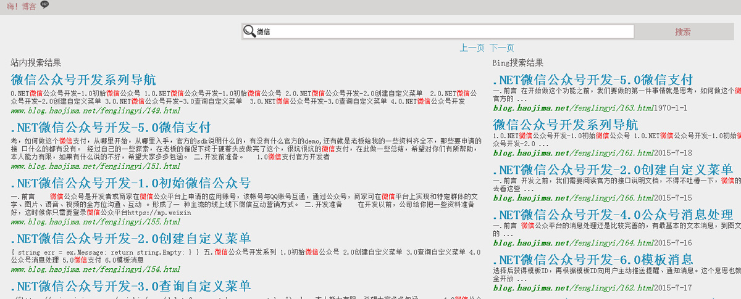Open site result .NET微信公众号开发-3.0查询自定义菜单
Viewport: 741px width, 299px height.
click(x=131, y=286)
